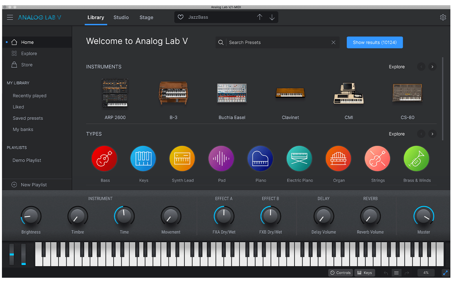452x283 pixels.
Task: Open My banks in sidebar
Action: click(23, 130)
